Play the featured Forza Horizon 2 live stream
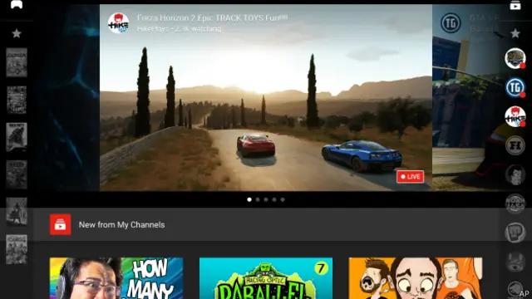532x299 pixels. [266, 98]
